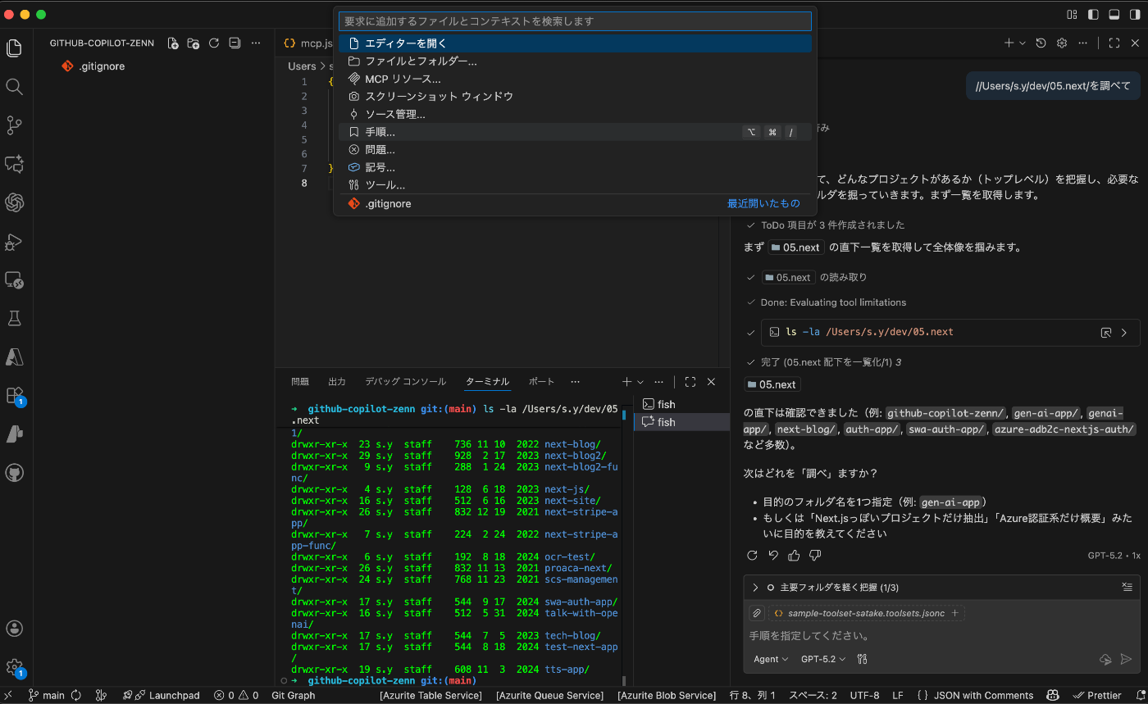Viewport: 1148px width, 704px height.
Task: Open chat history in the chat panel header
Action: pos(1041,43)
